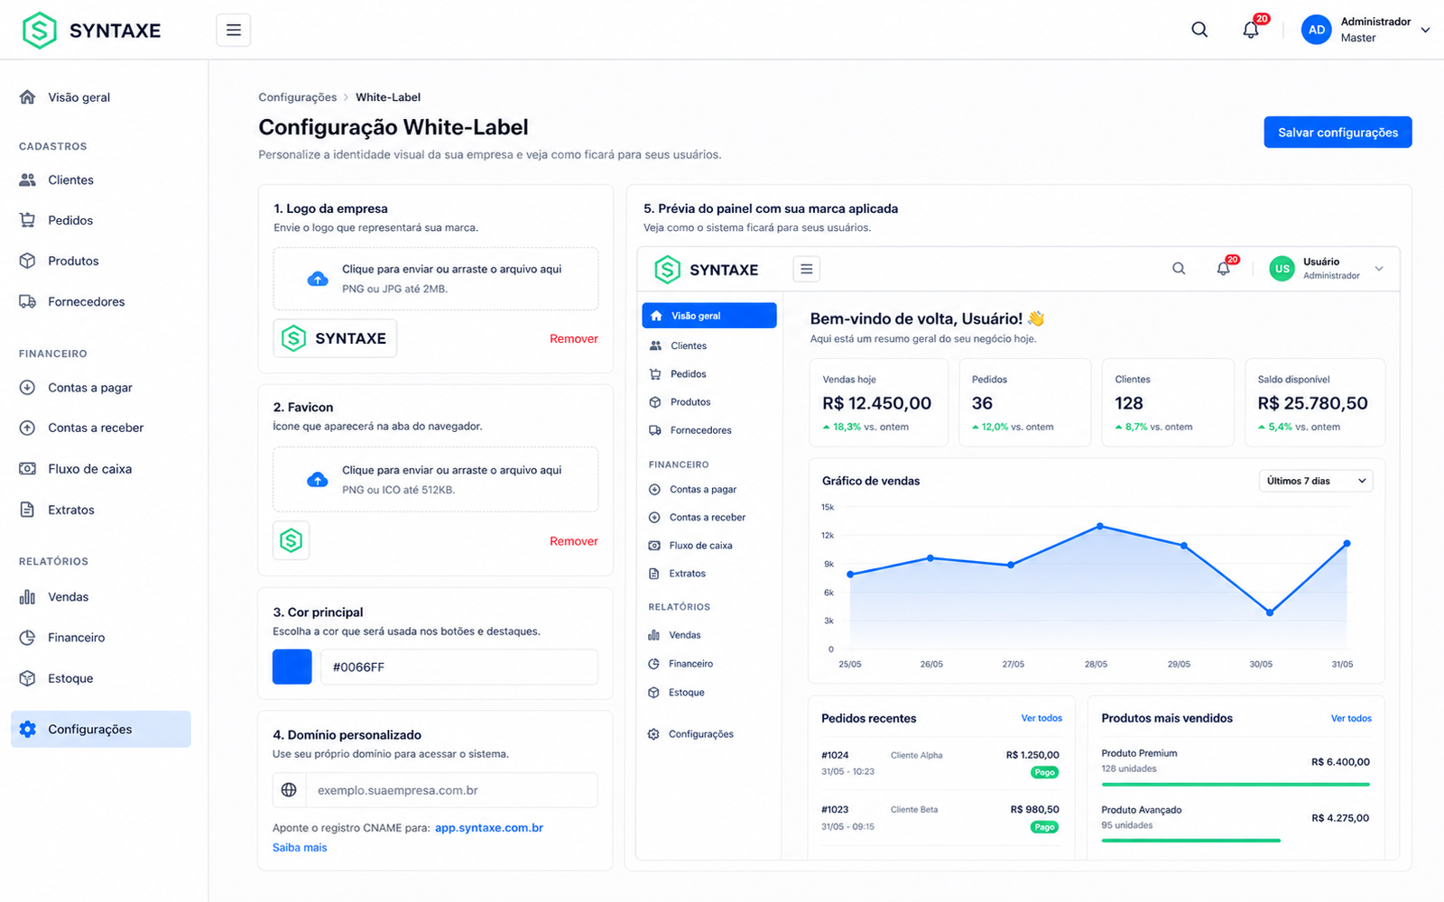Click the Salvar configurações button
This screenshot has height=902, width=1444.
[x=1338, y=133]
